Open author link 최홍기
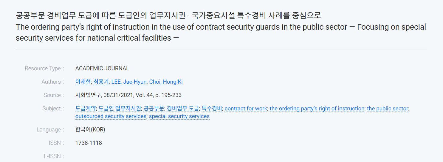Screen dimensions: 443x162 (x=101, y=82)
